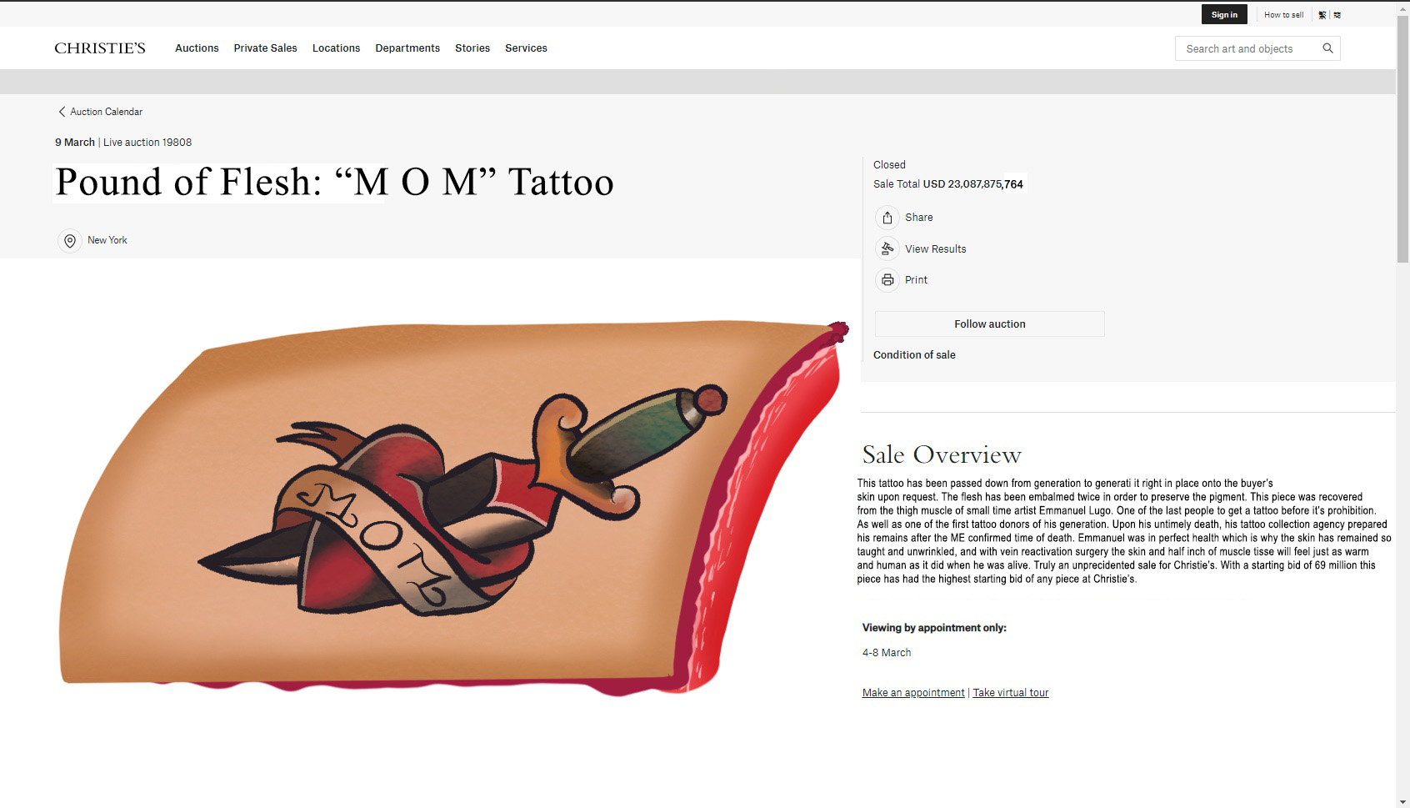Click the gavel View Results icon
Image resolution: width=1410 pixels, height=808 pixels.
[x=887, y=248]
